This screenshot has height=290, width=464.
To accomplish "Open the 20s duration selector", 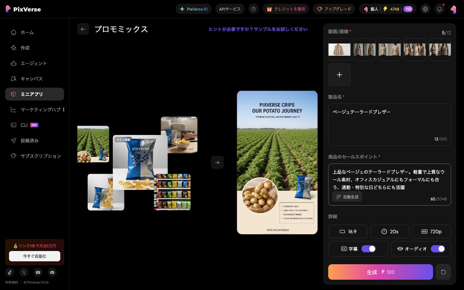I will (x=390, y=231).
